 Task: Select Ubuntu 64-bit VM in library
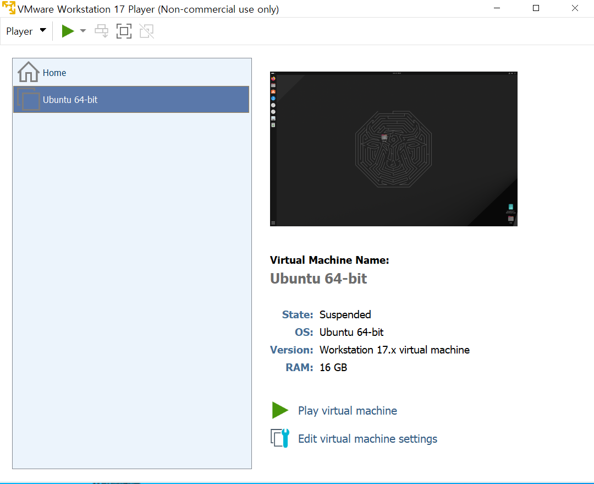pyautogui.click(x=131, y=99)
